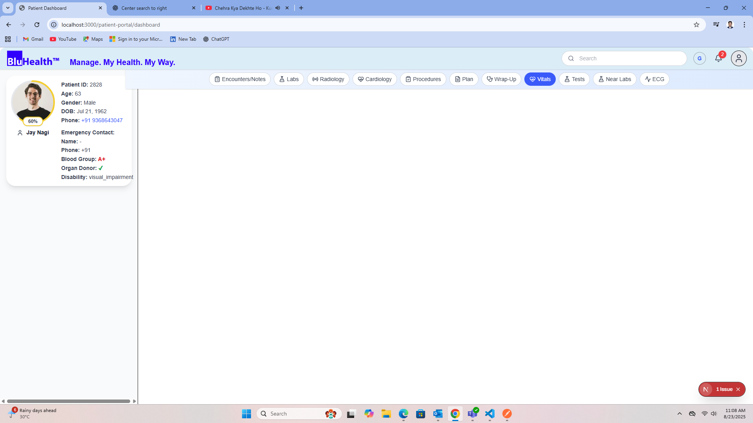The image size is (753, 423).
Task: Open Chrome three-dot menu
Action: tap(744, 25)
